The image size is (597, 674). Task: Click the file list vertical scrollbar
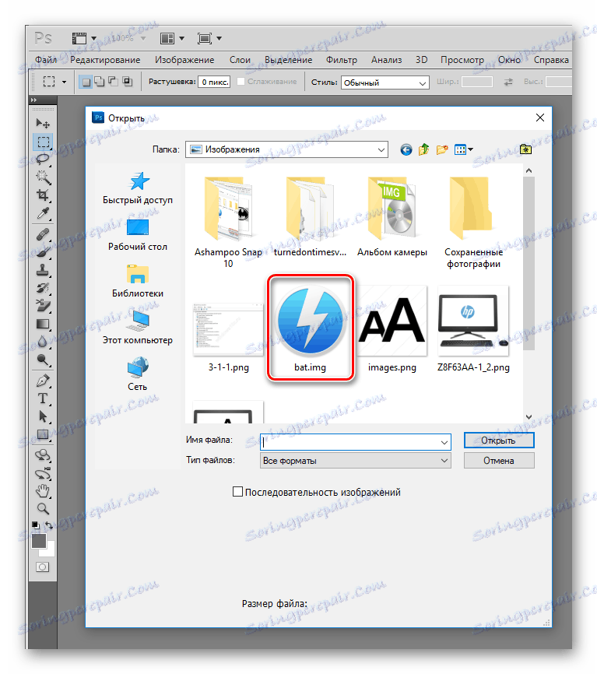click(529, 263)
